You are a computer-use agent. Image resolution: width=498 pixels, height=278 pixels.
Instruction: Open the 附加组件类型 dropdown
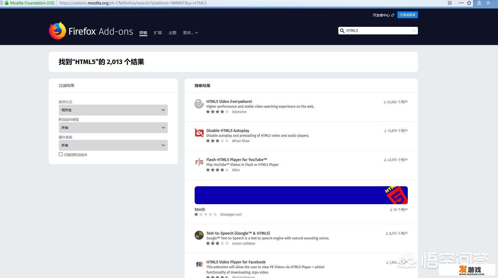(x=113, y=128)
